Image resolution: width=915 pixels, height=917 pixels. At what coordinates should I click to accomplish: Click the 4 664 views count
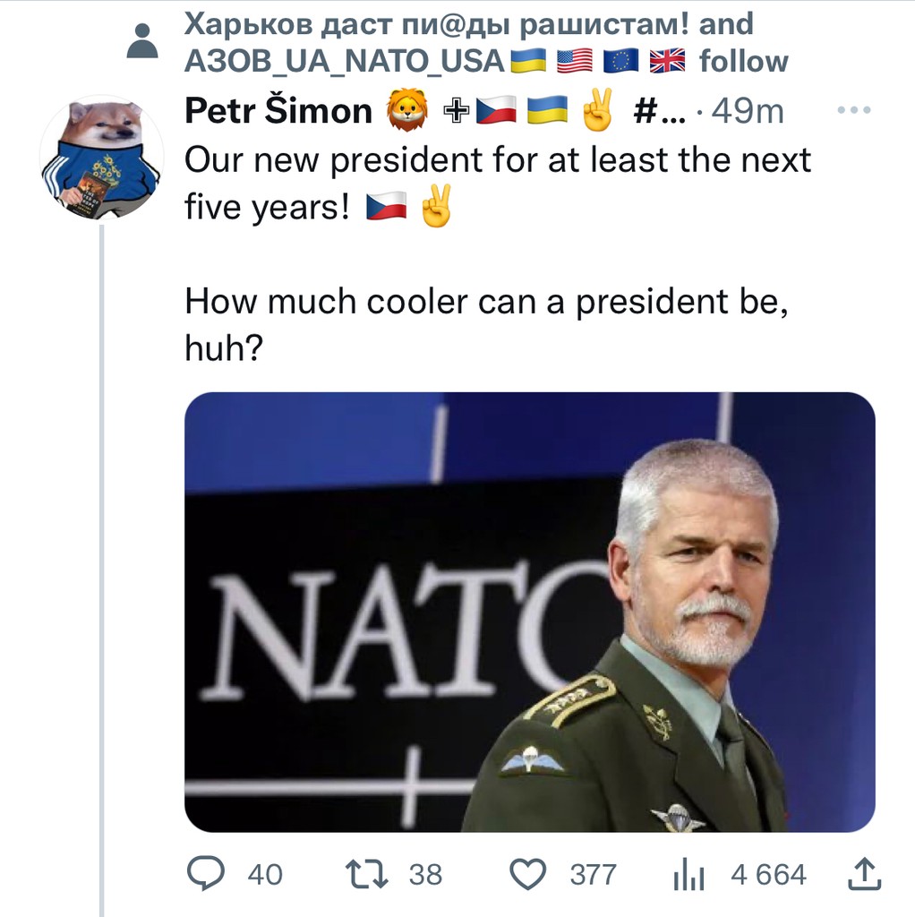pyautogui.click(x=768, y=874)
